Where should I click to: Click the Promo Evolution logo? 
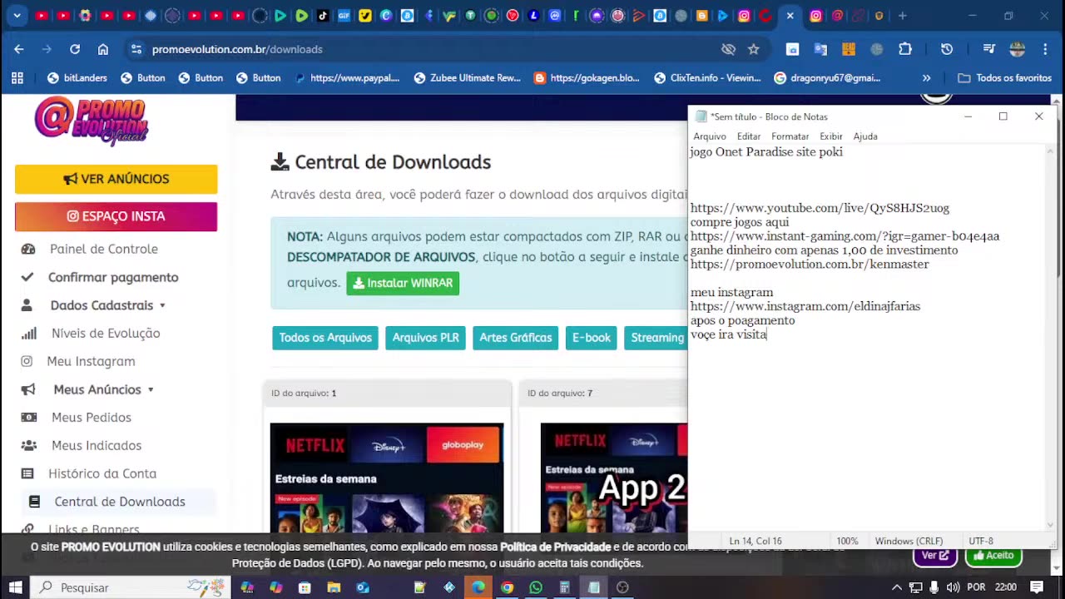point(92,121)
